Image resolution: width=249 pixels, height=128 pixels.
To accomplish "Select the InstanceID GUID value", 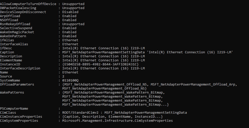I will pyautogui.click(x=101, y=64).
